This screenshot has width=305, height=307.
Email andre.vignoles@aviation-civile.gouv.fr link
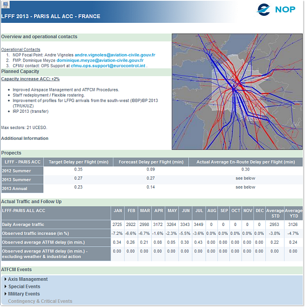click(115, 55)
